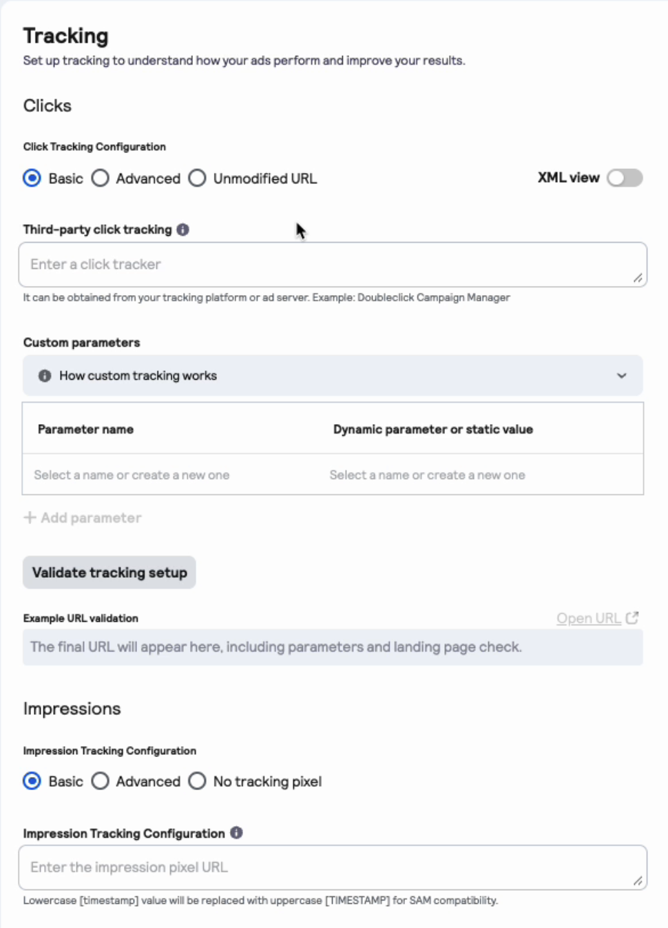Select Advanced click tracking radio button
Screen dimensions: 668x928
pos(101,179)
